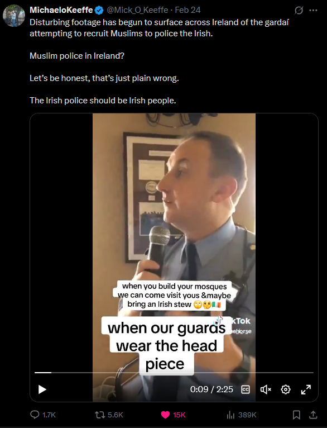327x428 pixels.
Task: Repost the tweet with 5.6K reposts
Action: (109, 415)
